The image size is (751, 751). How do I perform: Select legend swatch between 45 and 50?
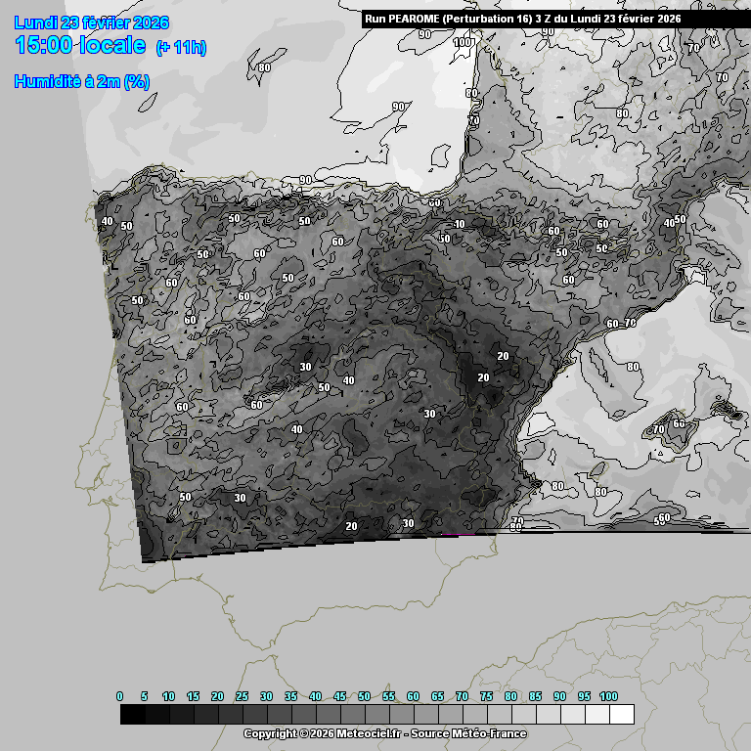click(352, 715)
